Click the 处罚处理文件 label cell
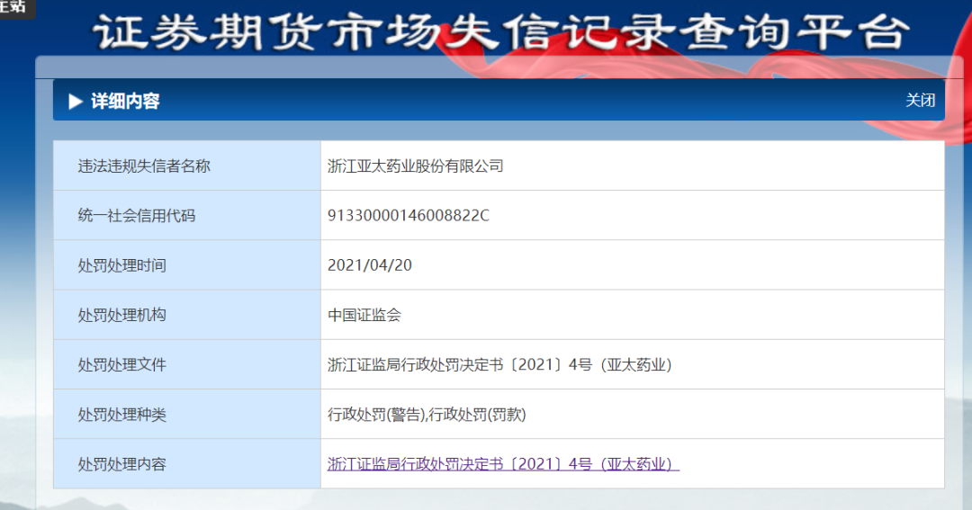Screen dimensions: 972x510 (x=186, y=364)
